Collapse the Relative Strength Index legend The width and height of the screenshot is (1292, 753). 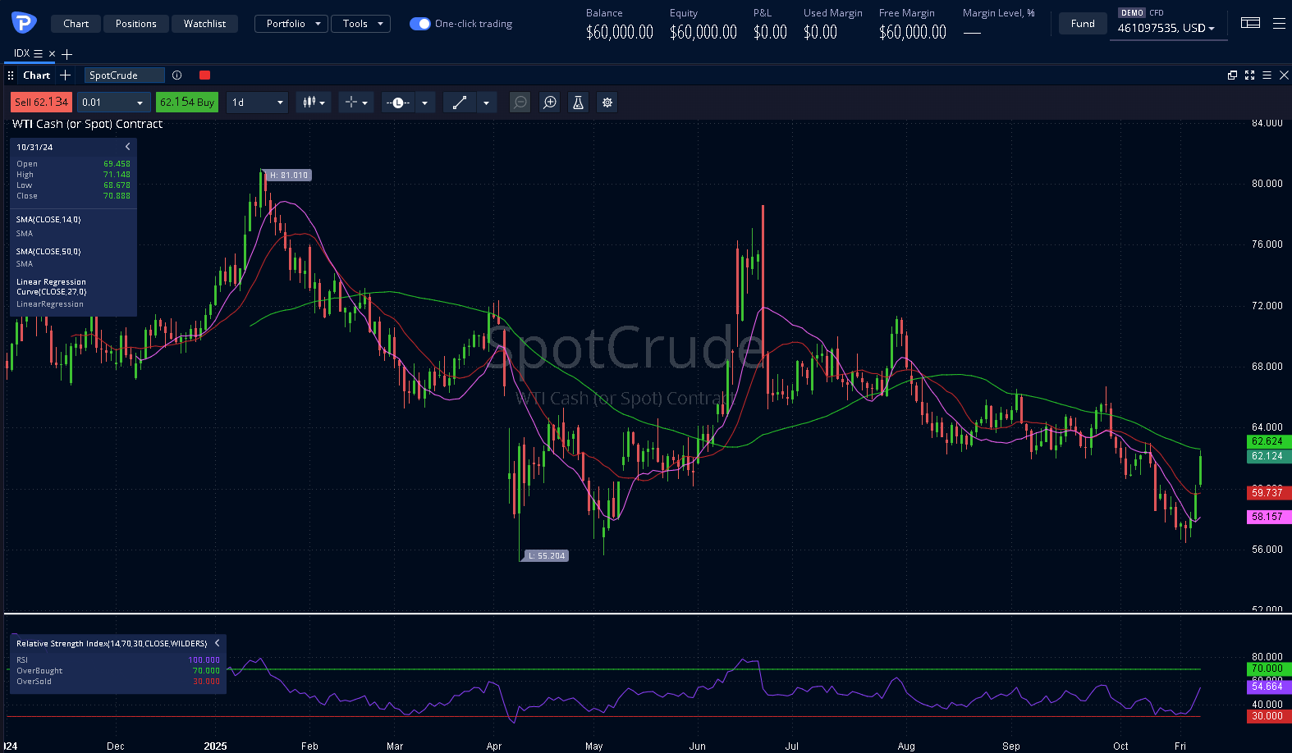pos(217,643)
